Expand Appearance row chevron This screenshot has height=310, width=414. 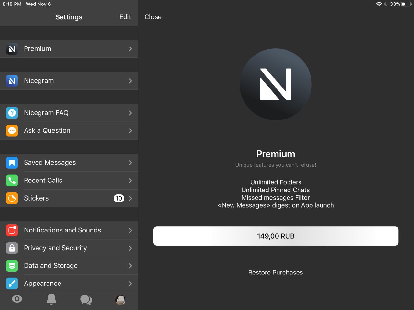[130, 283]
